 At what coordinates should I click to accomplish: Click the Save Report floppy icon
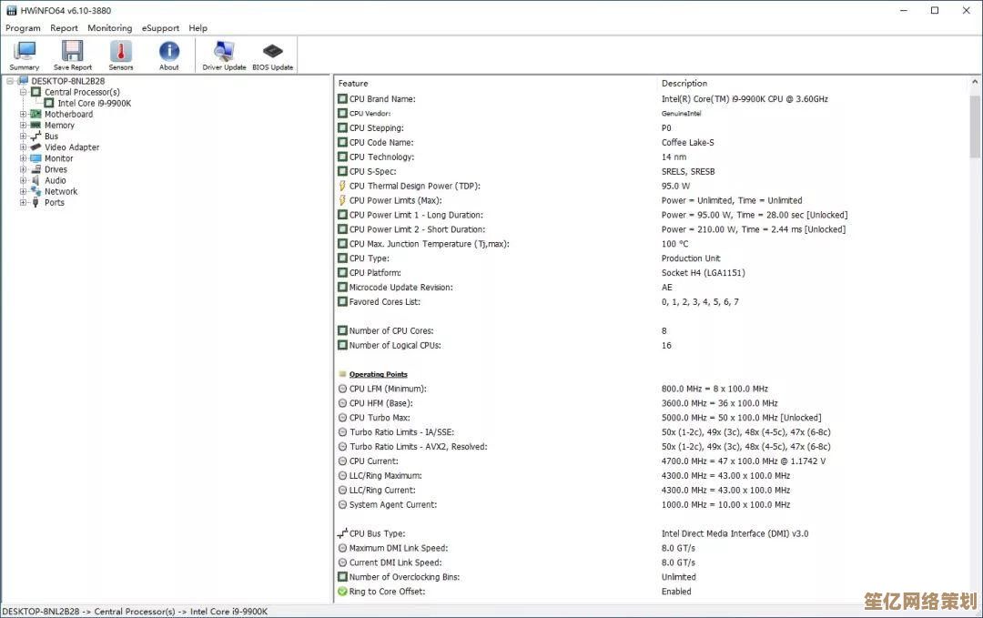tap(73, 54)
